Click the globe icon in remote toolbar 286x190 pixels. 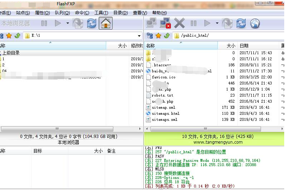(255, 23)
